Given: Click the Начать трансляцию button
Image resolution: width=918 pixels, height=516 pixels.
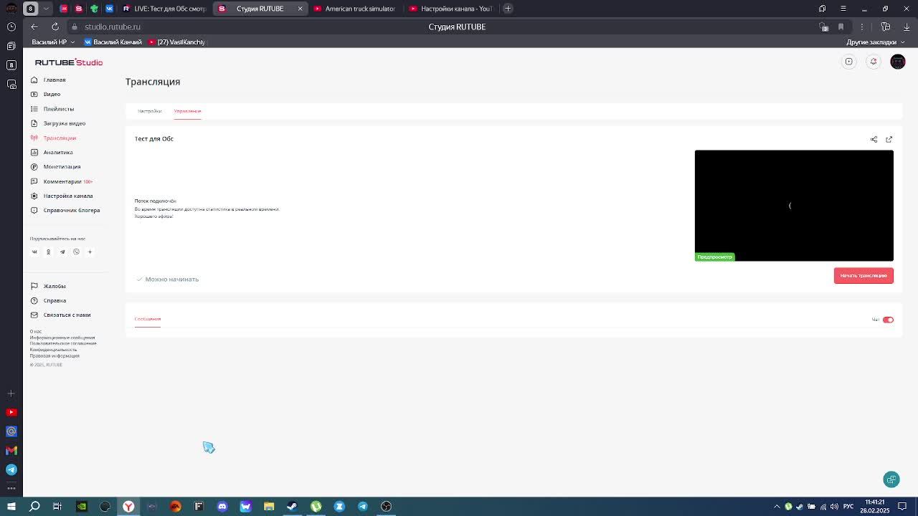Looking at the screenshot, I should [863, 276].
